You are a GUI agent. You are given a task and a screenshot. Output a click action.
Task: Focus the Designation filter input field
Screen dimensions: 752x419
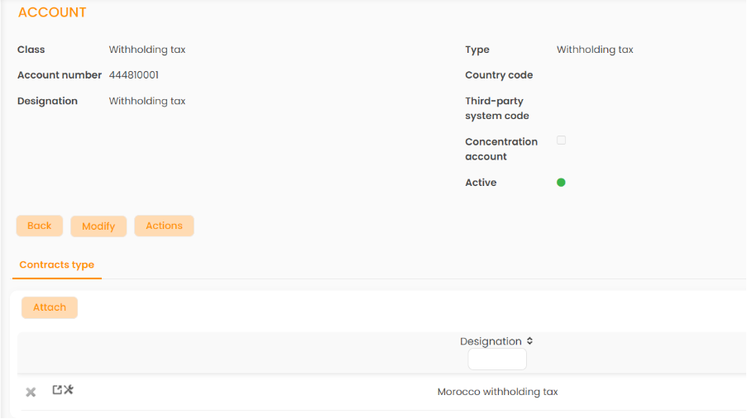(x=496, y=359)
